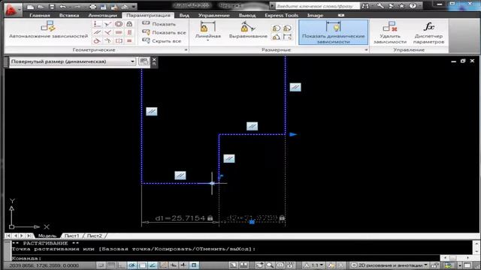Viewport: 481px width, 270px height.
Task: Apply the Equal geometric constraint
Action: pos(129,40)
